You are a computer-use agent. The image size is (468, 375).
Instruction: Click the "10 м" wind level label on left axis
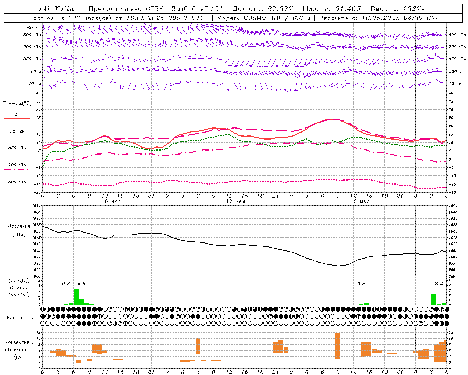tap(35, 83)
